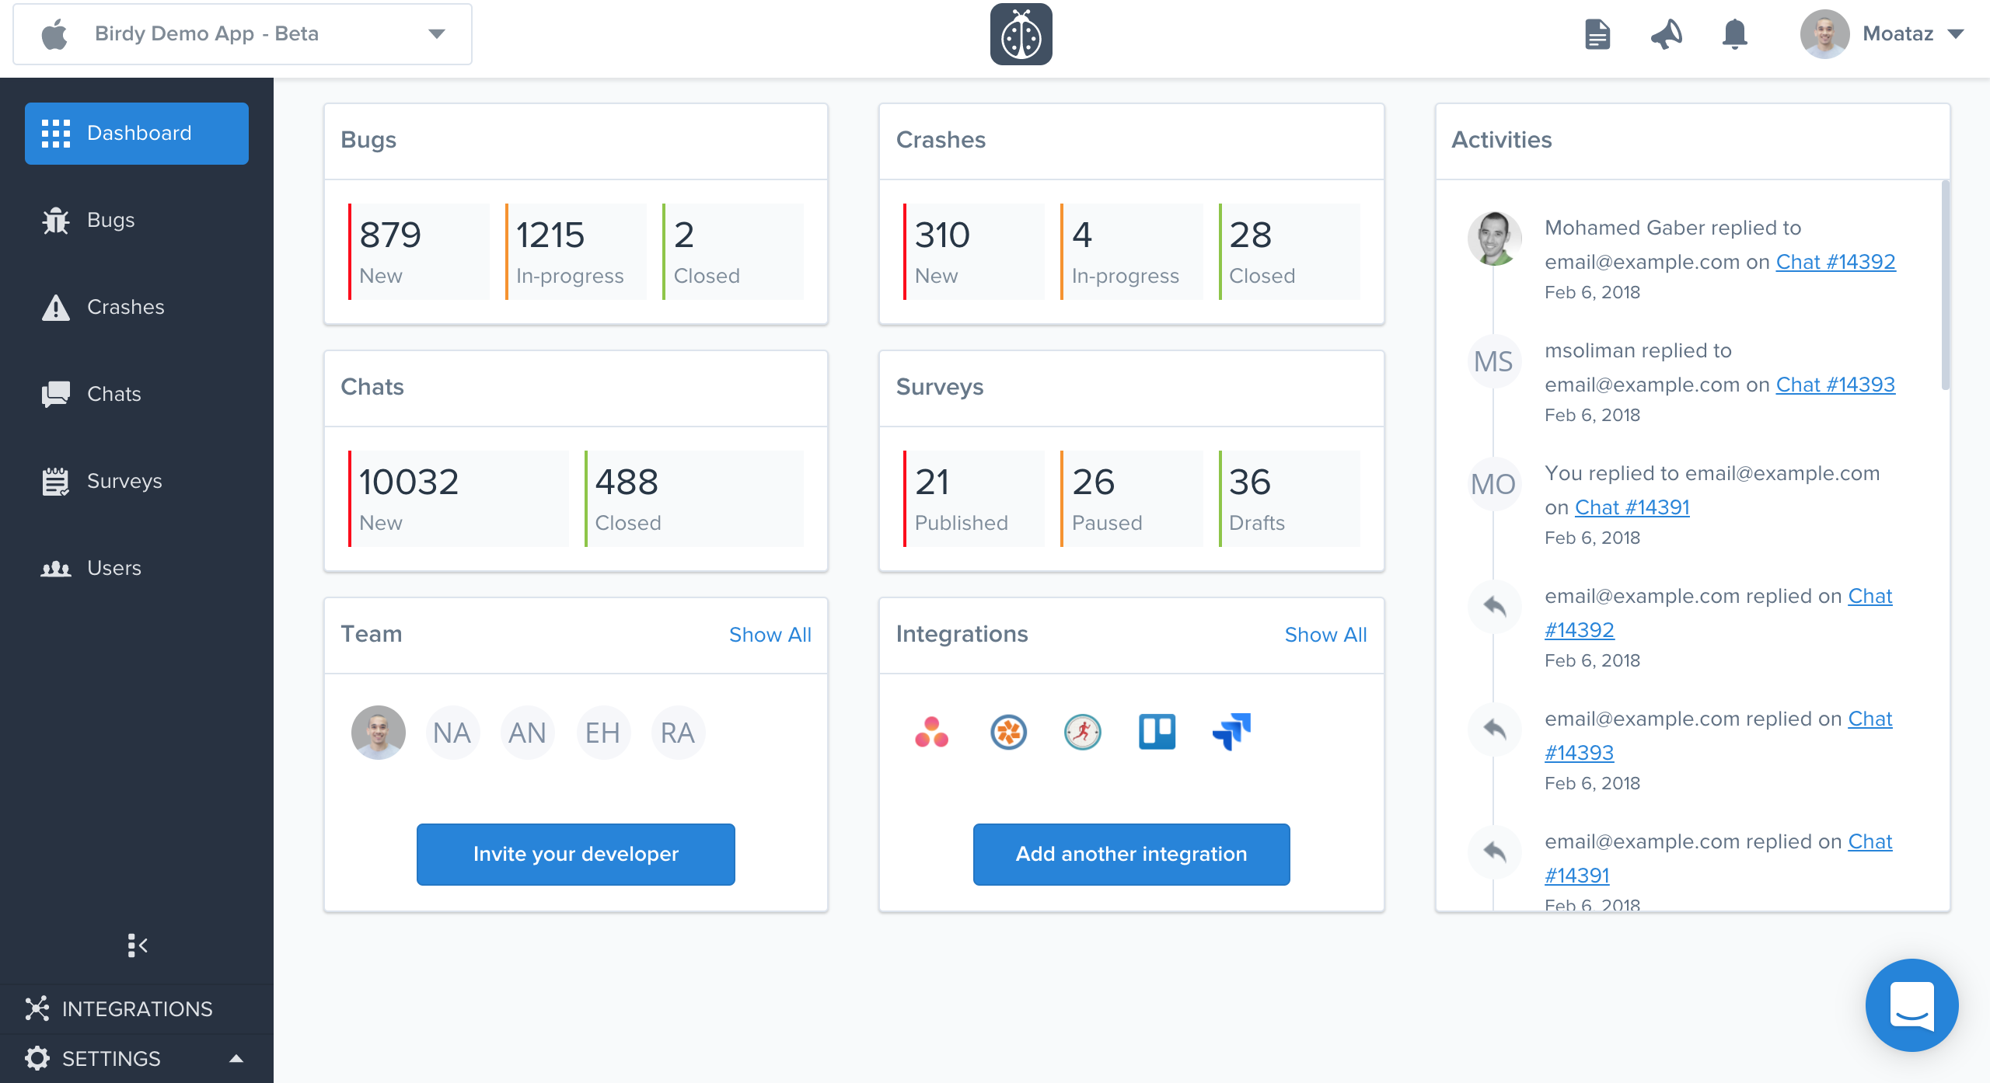
Task: Click the NA team member avatar
Action: [452, 732]
